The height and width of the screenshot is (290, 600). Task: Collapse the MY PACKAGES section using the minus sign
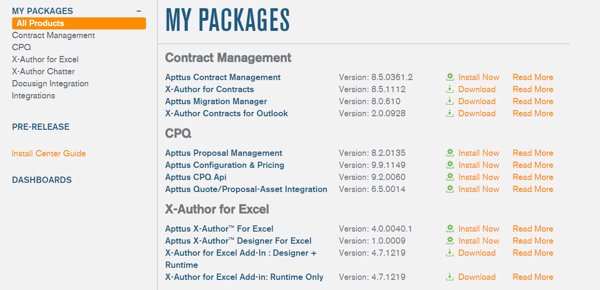139,10
